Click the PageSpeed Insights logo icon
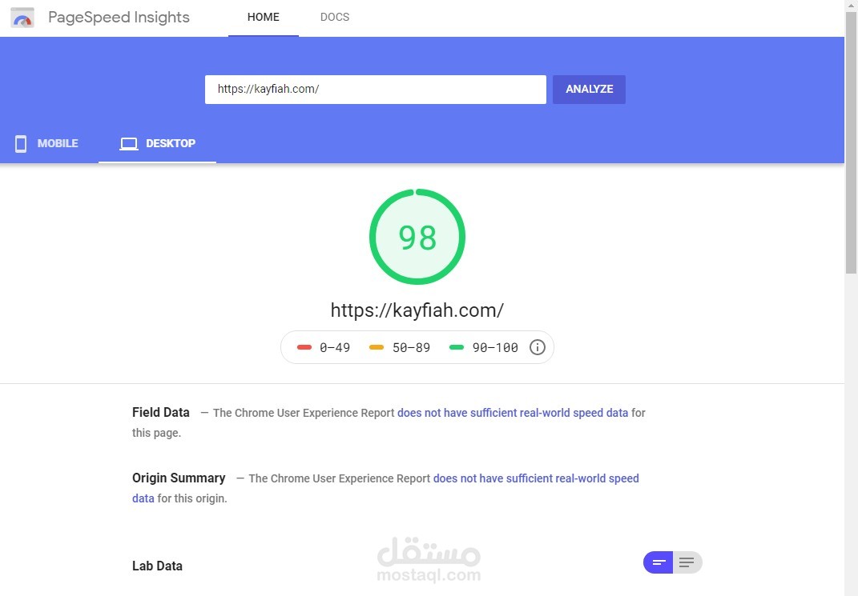The width and height of the screenshot is (858, 596). (22, 18)
